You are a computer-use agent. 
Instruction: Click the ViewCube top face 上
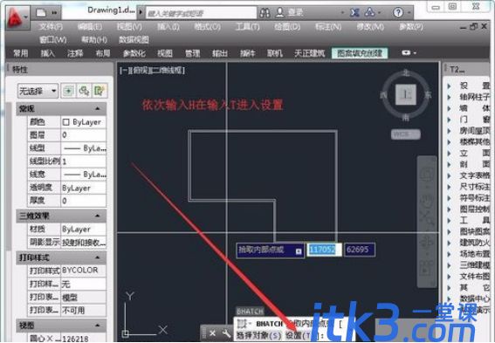click(406, 94)
